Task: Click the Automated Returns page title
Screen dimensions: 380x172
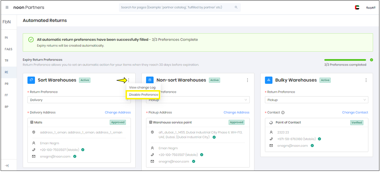Action: click(45, 20)
